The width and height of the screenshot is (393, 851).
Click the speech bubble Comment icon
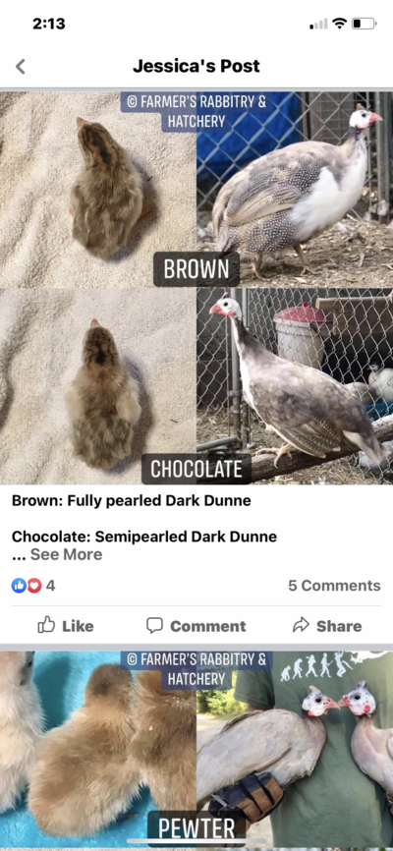click(154, 625)
